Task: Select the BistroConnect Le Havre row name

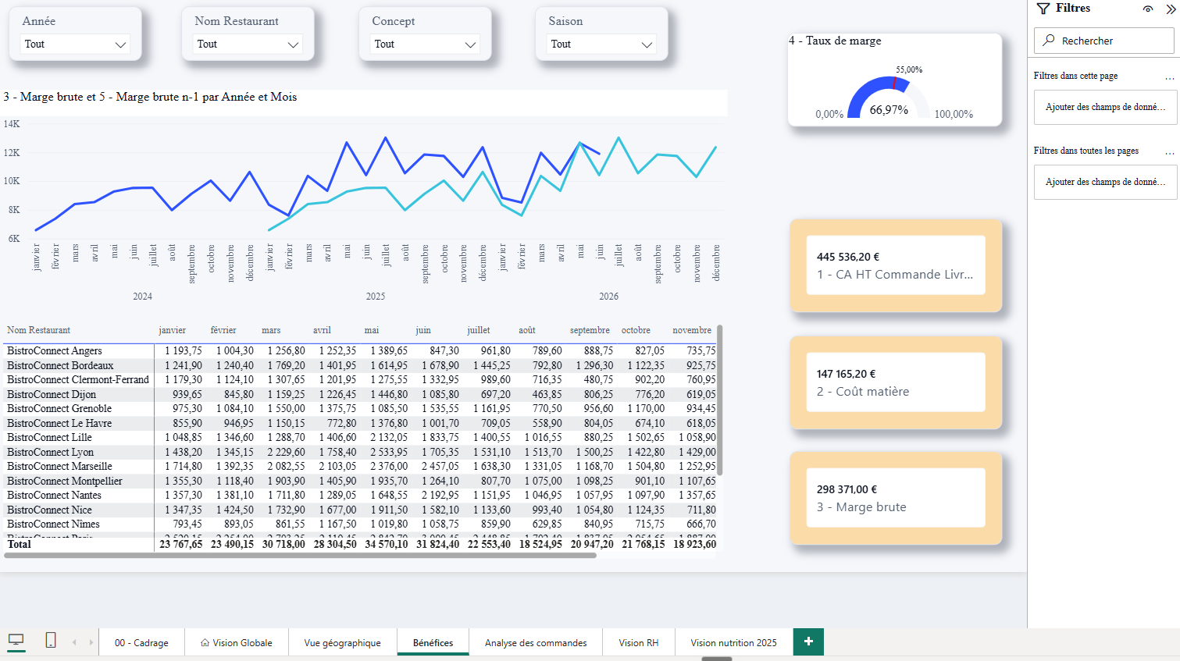Action: (x=59, y=423)
